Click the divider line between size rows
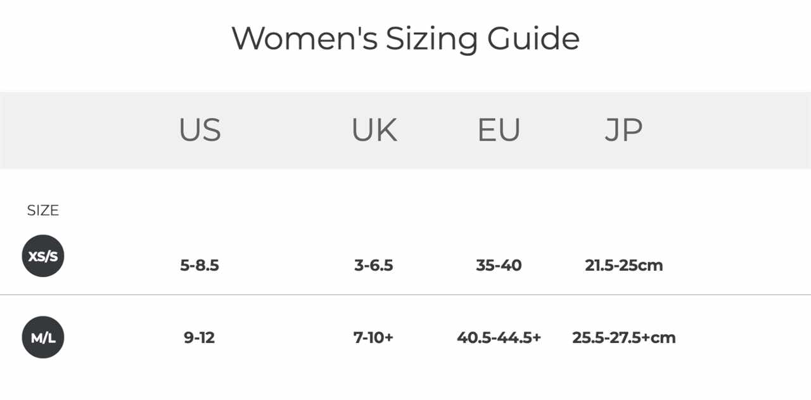811x400 pixels. [x=405, y=295]
